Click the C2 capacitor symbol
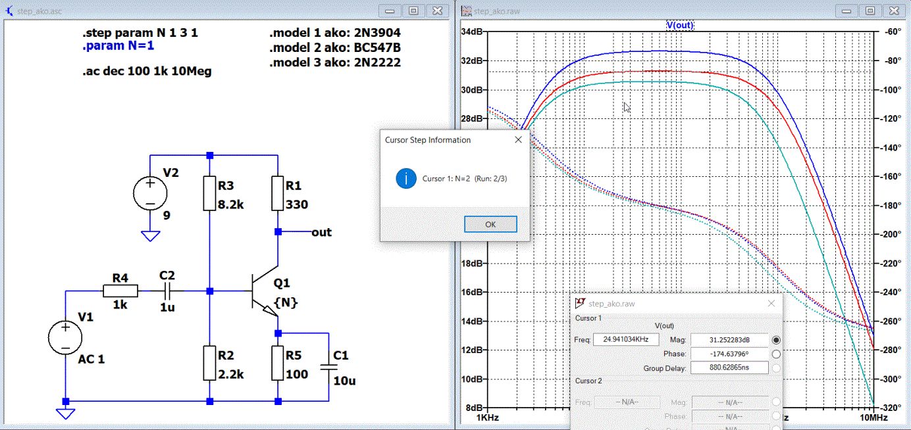 click(x=167, y=291)
